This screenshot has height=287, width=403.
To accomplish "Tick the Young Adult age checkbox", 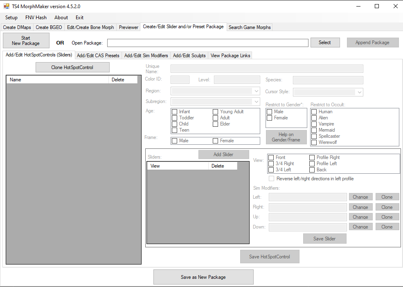I will point(216,112).
